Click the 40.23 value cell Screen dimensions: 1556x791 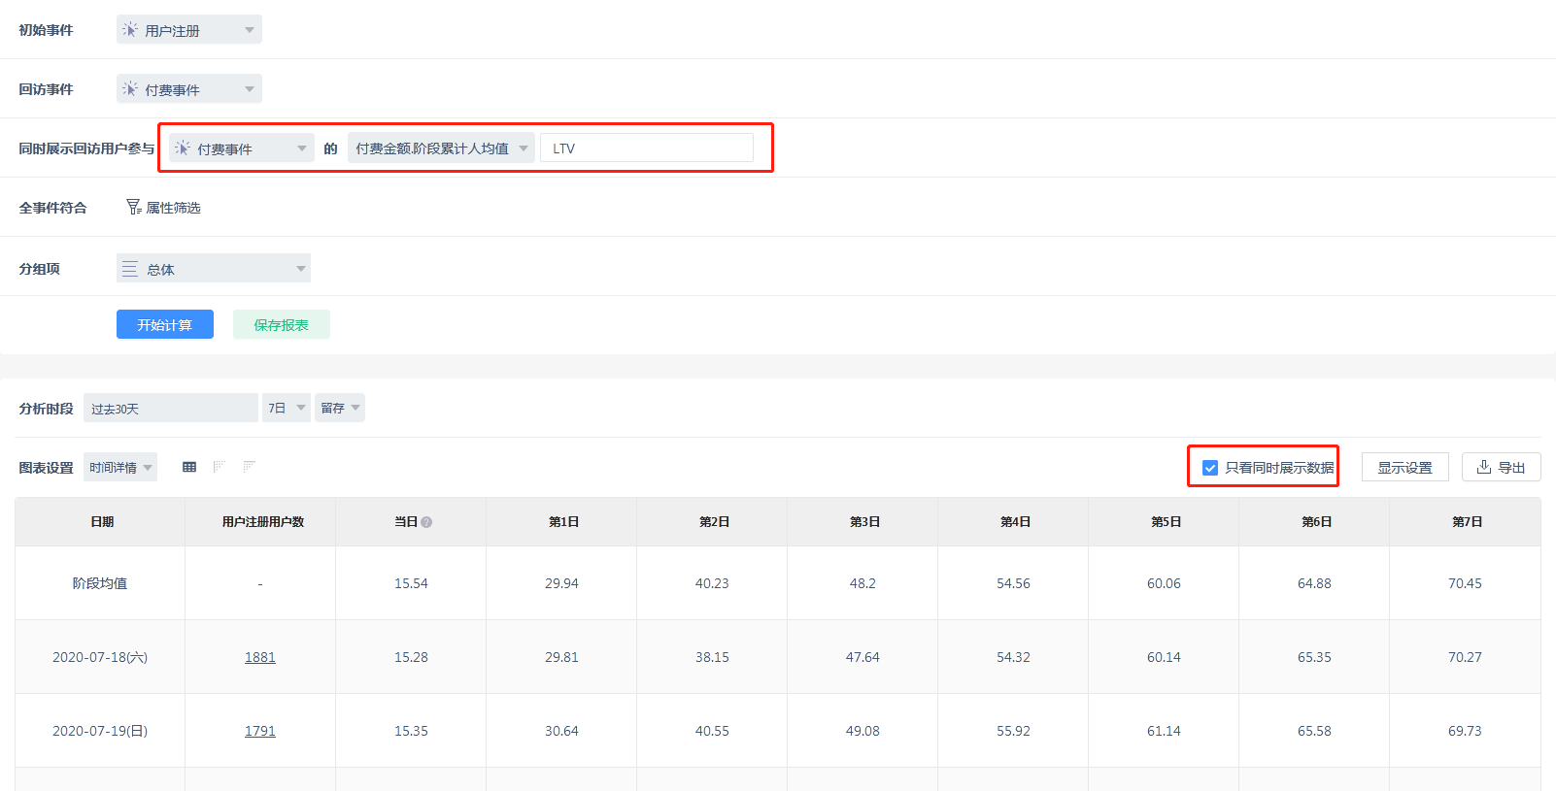(x=713, y=583)
